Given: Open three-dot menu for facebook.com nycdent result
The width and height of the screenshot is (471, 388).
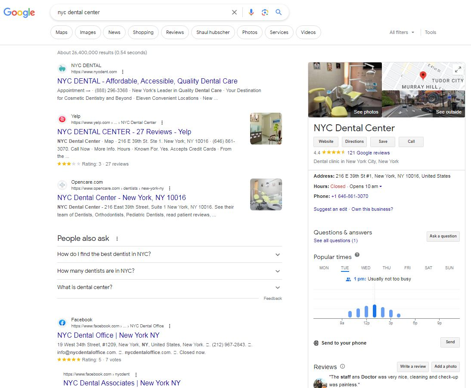Looking at the screenshot, I should tap(136, 375).
